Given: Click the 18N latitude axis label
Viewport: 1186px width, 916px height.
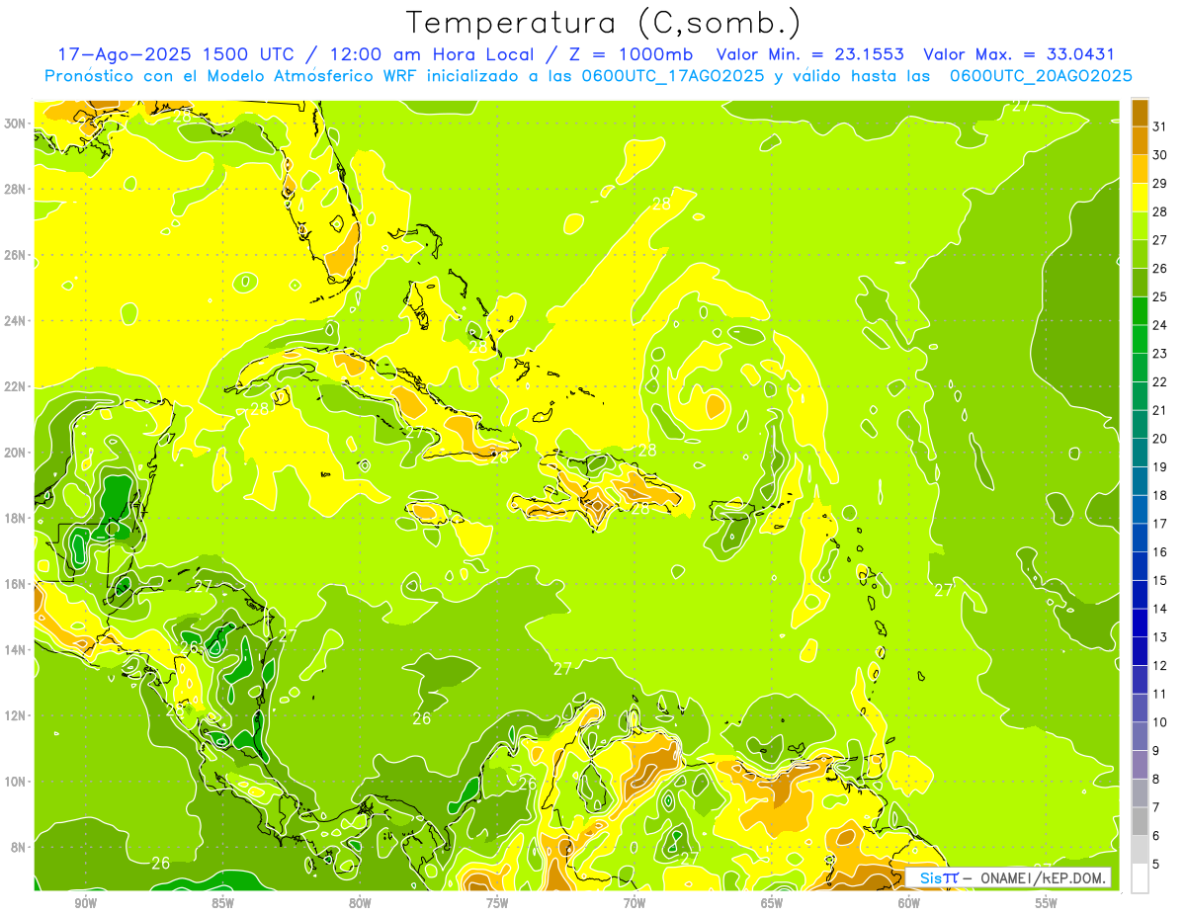Looking at the screenshot, I should tap(17, 518).
